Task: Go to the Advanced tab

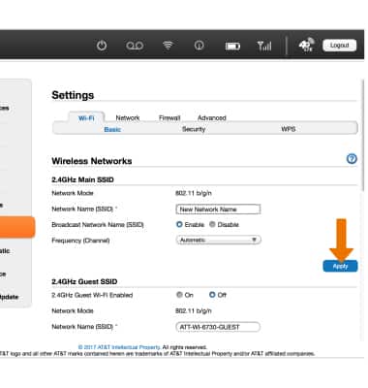Action: [x=212, y=118]
